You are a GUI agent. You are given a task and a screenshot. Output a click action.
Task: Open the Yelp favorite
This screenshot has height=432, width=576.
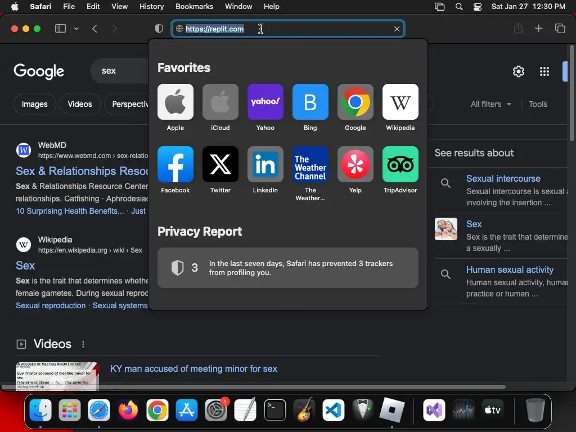tap(355, 164)
